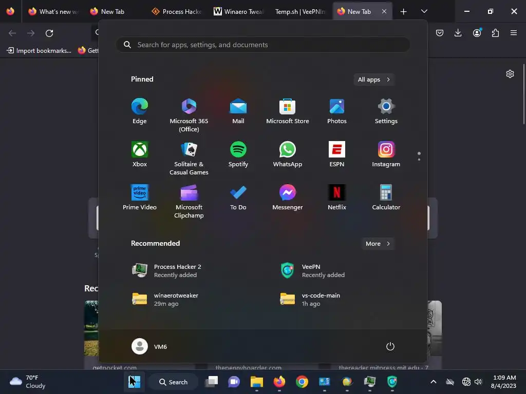Switch to the Winaero Tweaker tab
526x394 pixels.
point(238,11)
